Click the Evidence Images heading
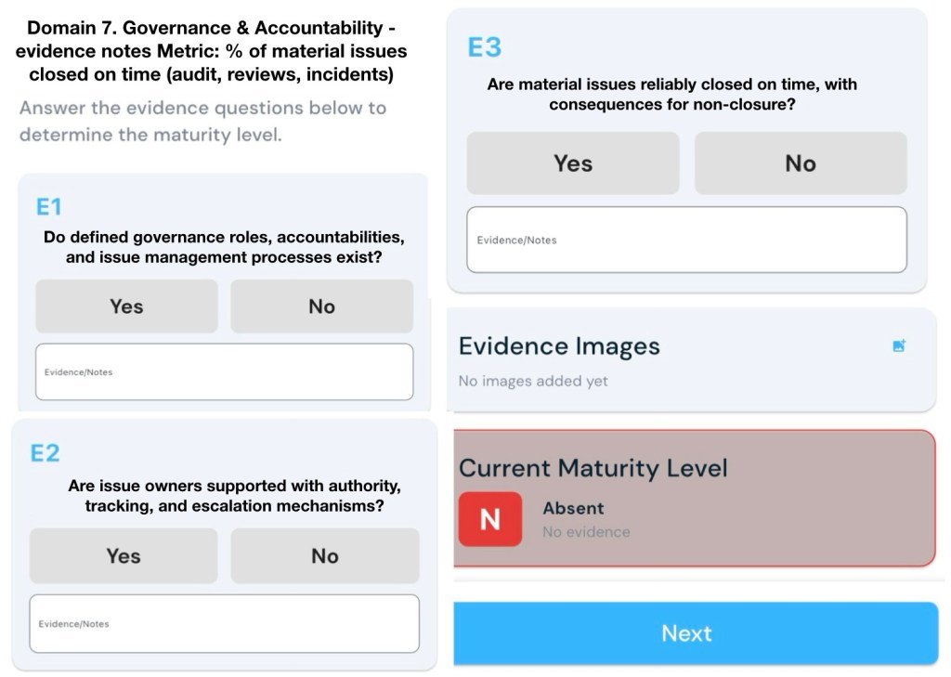Image resolution: width=951 pixels, height=677 pixels. [559, 346]
